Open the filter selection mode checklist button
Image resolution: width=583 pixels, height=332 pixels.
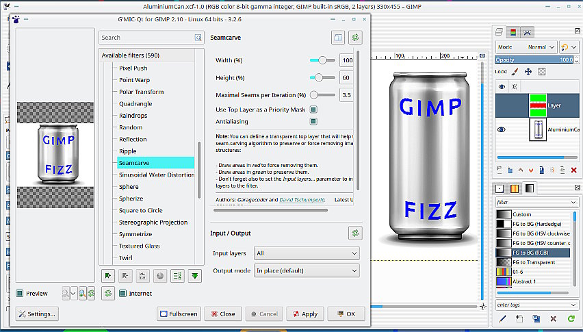pyautogui.click(x=177, y=275)
